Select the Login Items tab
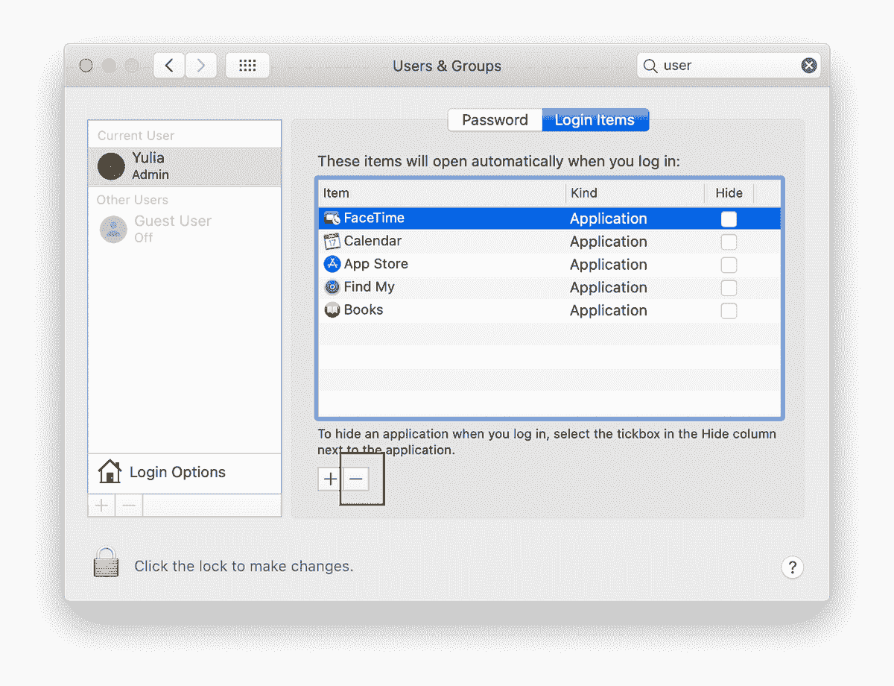Screen dimensions: 894x686 (x=595, y=119)
